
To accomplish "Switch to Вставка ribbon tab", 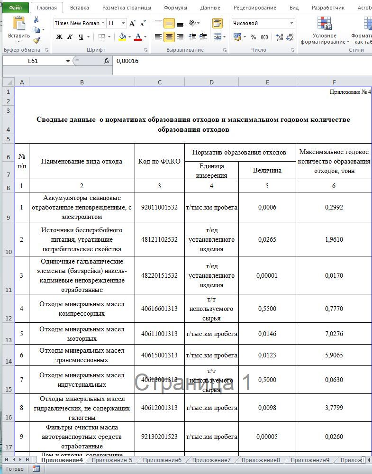I will click(80, 8).
